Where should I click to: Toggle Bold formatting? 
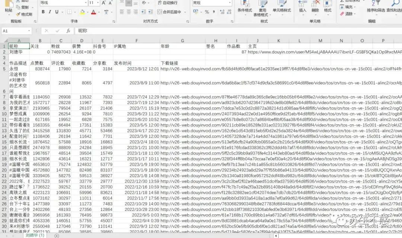tap(43, 12)
